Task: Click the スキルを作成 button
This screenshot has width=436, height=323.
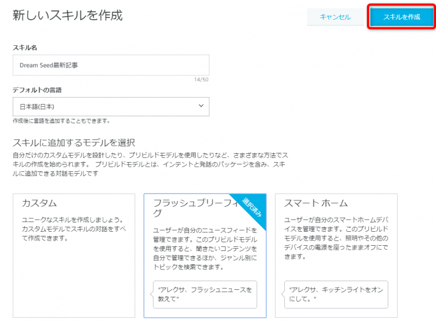Action: tap(402, 17)
